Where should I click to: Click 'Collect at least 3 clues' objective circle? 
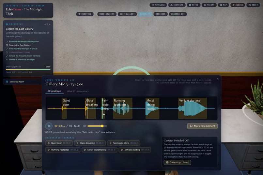(7, 52)
